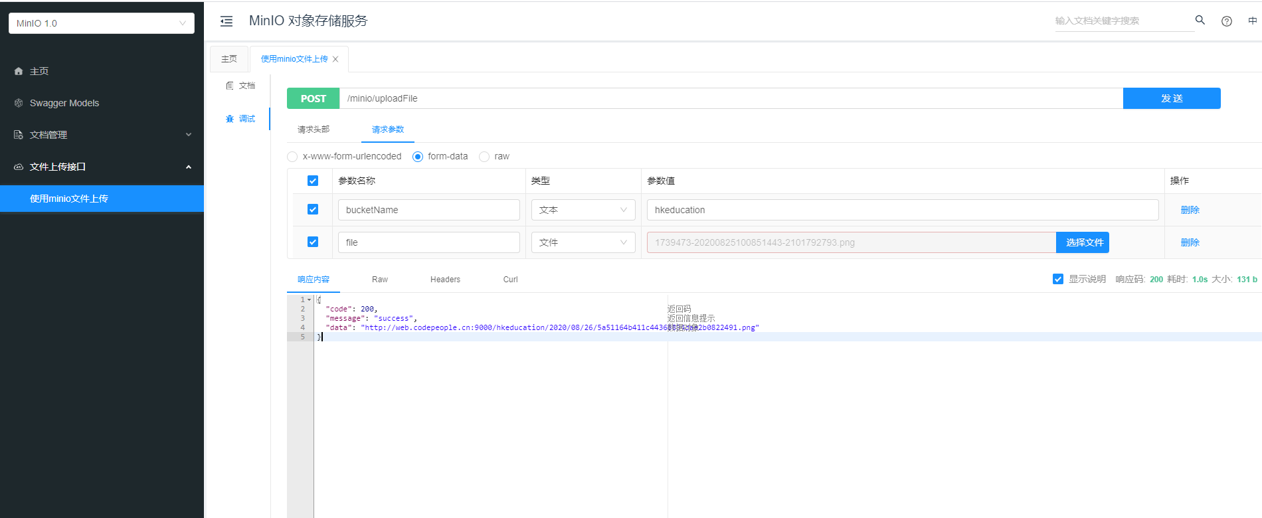
Task: Switch to the 使用minio文件上传 tab
Action: [x=294, y=59]
